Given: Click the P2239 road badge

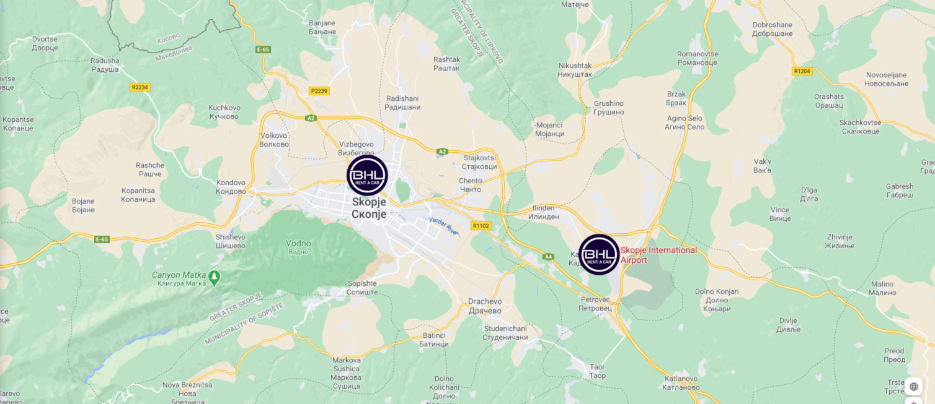Looking at the screenshot, I should click(x=319, y=91).
